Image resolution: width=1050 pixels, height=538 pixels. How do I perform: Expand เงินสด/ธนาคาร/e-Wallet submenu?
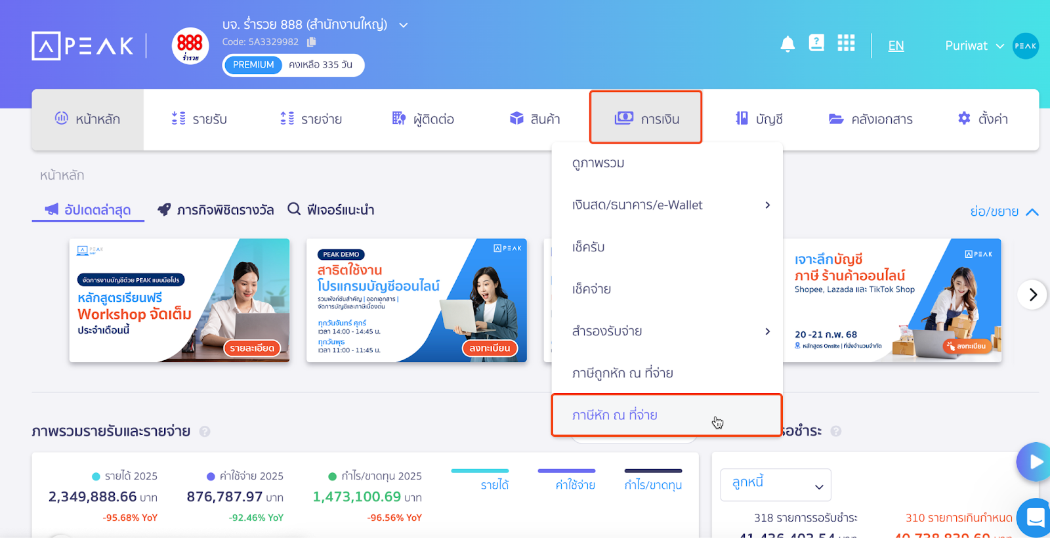[x=667, y=205]
